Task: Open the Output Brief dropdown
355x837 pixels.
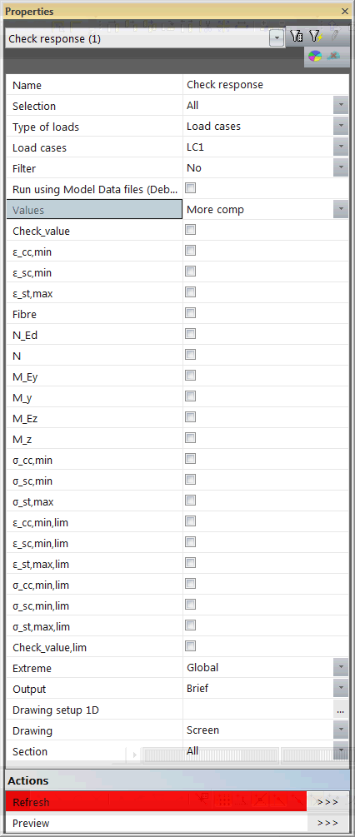Action: coord(341,689)
